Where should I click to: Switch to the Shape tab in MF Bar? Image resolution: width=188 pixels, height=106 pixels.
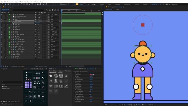tap(55, 71)
